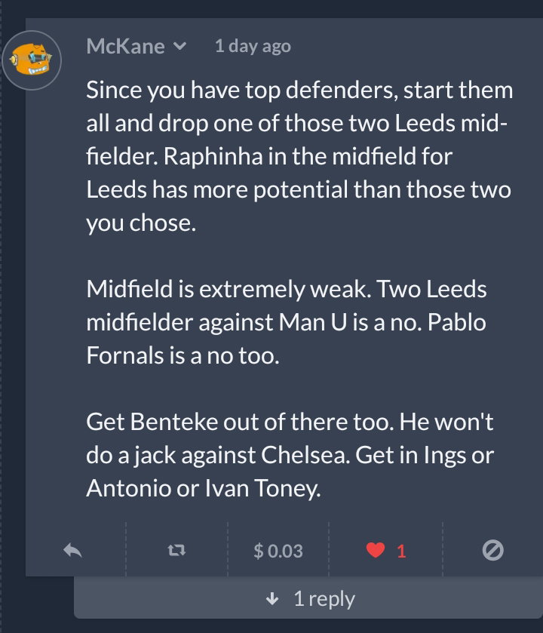View voters via the red like count 1
Viewport: 543px width, 633px height.
[x=401, y=551]
